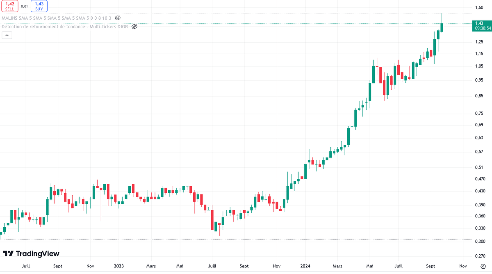Image resolution: width=492 pixels, height=274 pixels.
Task: Click the latest green candle at top
Action: 442,27
